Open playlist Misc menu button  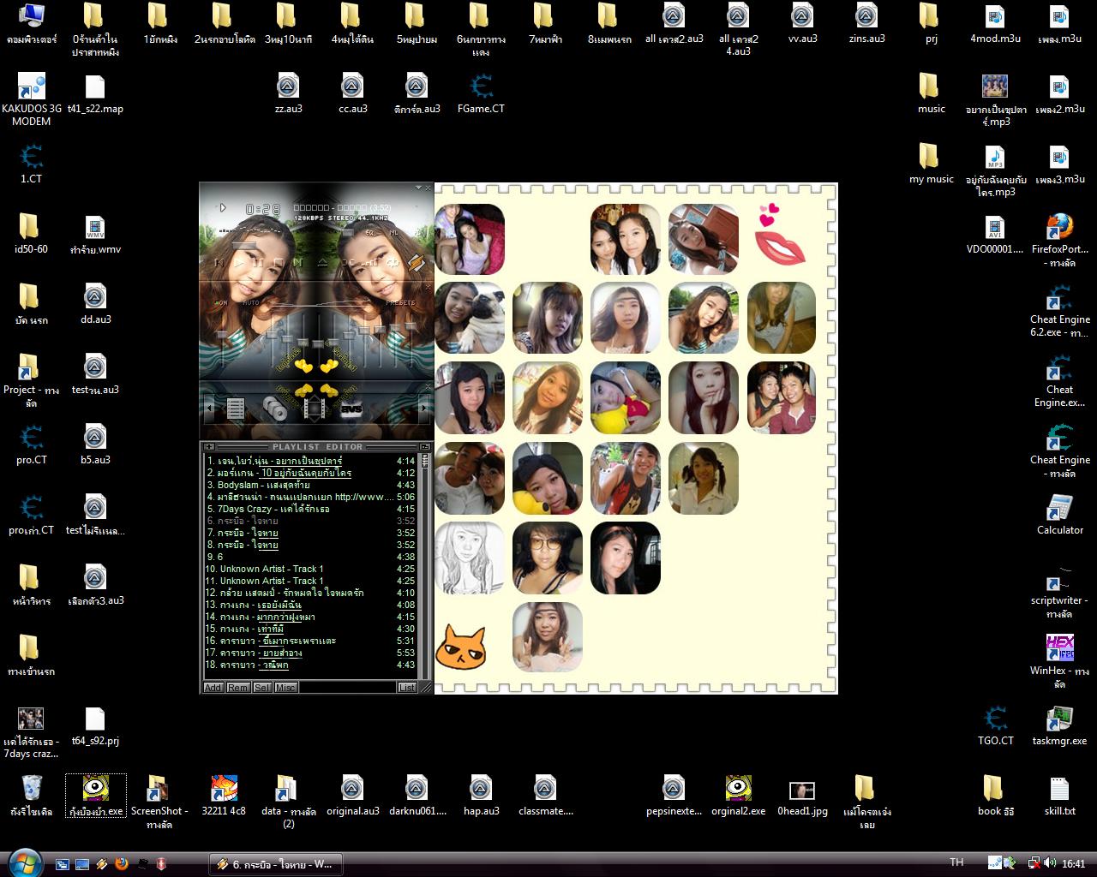[285, 687]
